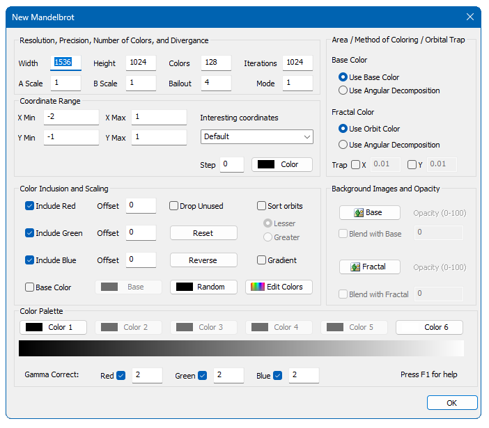Click the Step input field
The width and height of the screenshot is (489, 428).
(232, 164)
